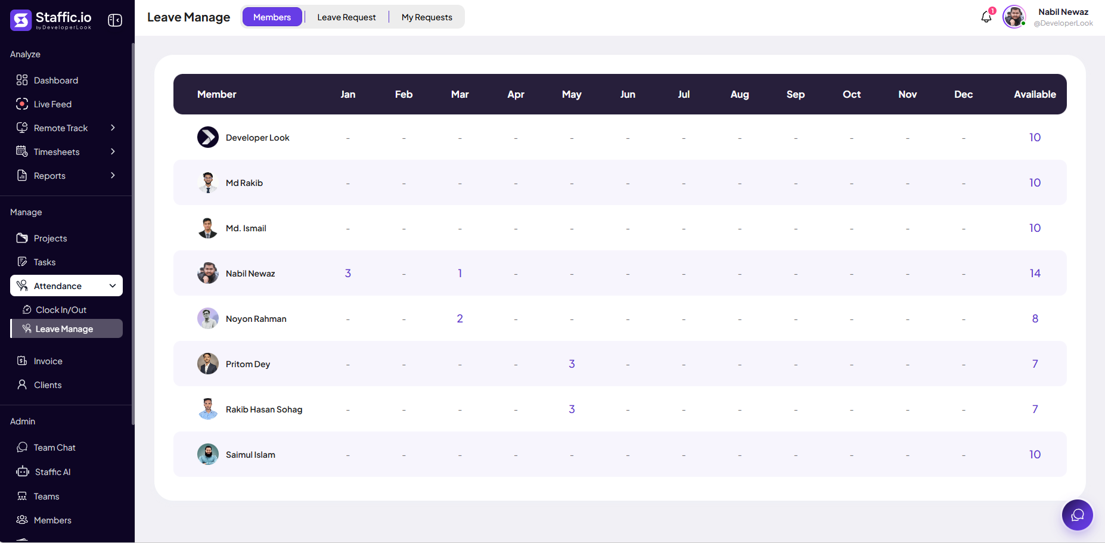The width and height of the screenshot is (1105, 543).
Task: Click the Saimul Islam avatar
Action: pos(208,454)
